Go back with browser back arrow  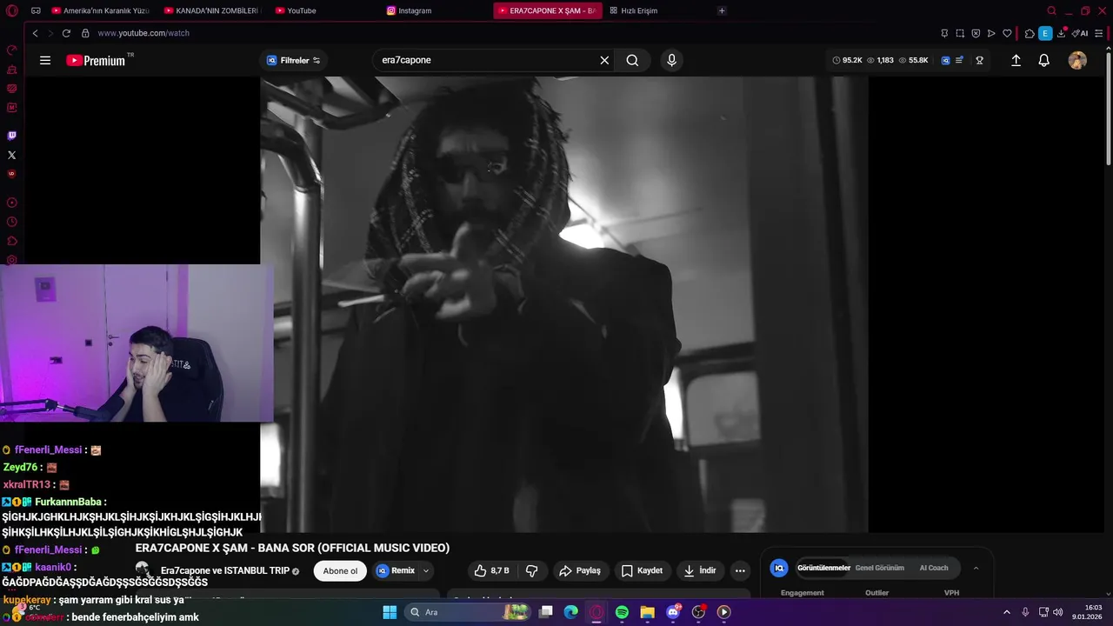(35, 33)
